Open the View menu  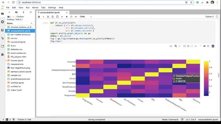21,8
